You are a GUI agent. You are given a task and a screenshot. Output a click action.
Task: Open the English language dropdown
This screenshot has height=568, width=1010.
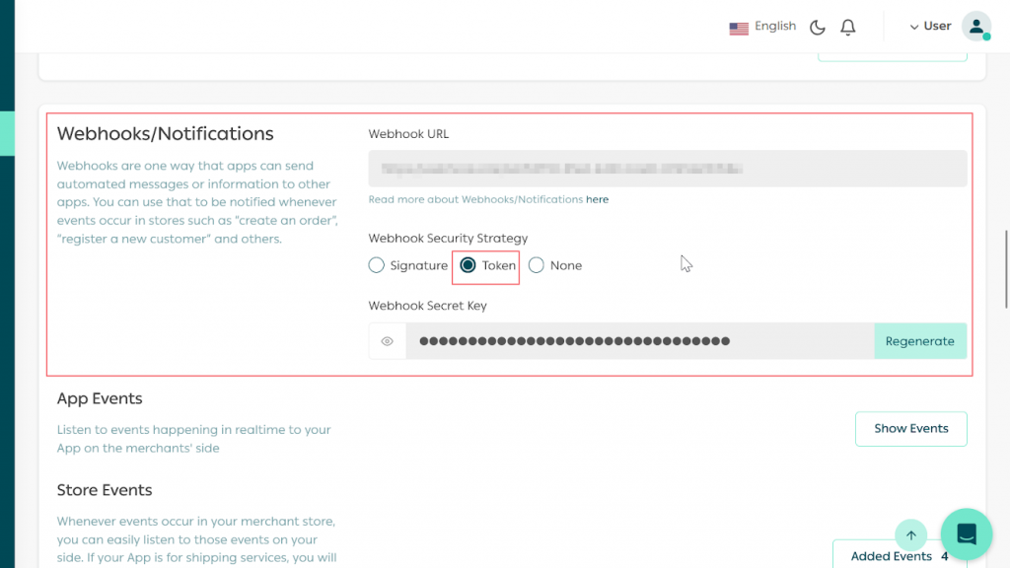775,27
